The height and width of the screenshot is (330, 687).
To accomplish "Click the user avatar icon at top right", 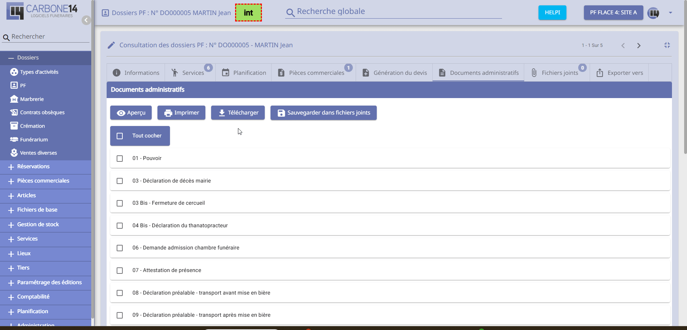I will click(653, 13).
